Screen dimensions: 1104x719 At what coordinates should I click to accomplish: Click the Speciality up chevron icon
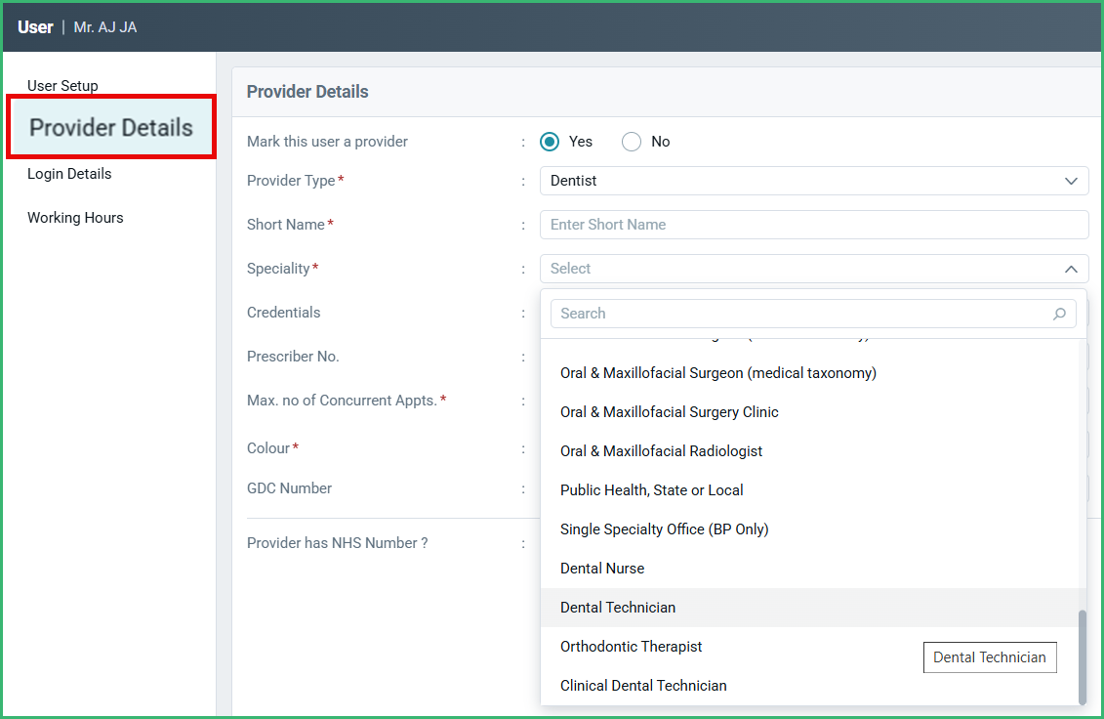pos(1071,270)
